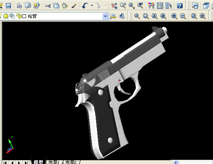
Task: Click the Zoom Previous icon
Action: tap(140, 6)
